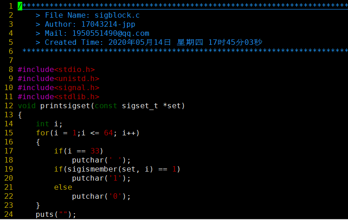Click the #include<stdio.h> line
348x220 pixels.
(x=56, y=70)
